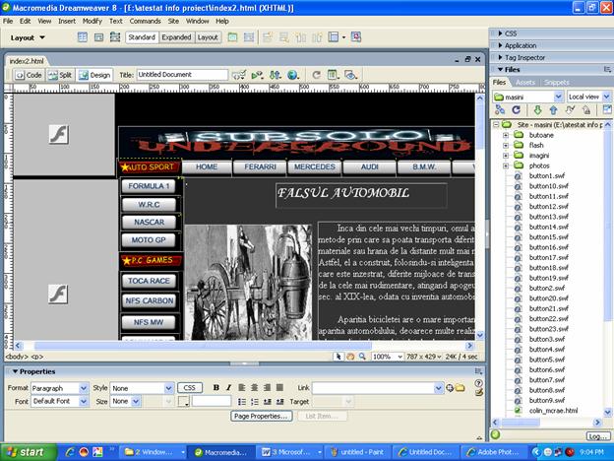Switch to the Snippets tab
614x461 pixels.
click(557, 83)
